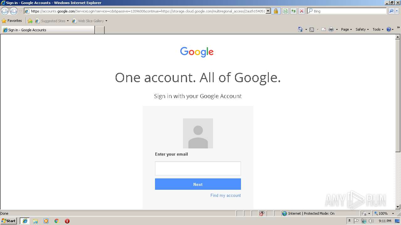Expand the Print dropdown arrow

coord(337,30)
